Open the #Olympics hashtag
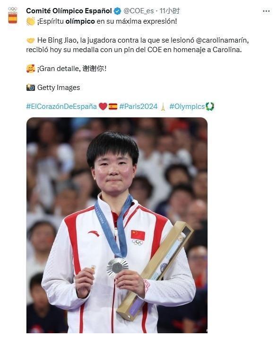277x338 pixels. click(x=187, y=107)
